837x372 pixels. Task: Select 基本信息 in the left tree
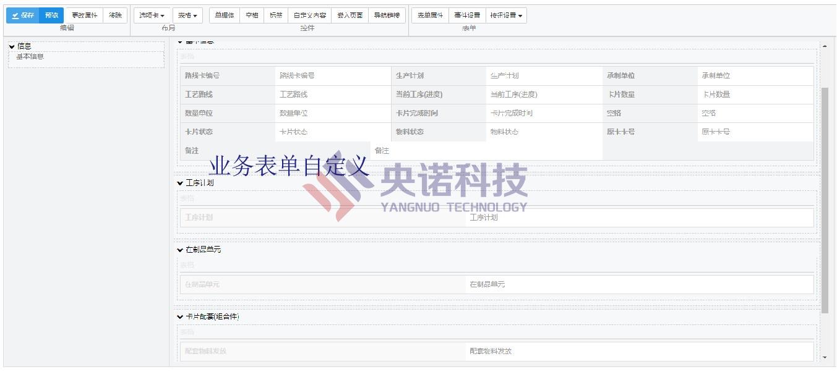[30, 56]
